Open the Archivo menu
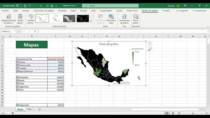The width and height of the screenshot is (210, 118). 5,10
